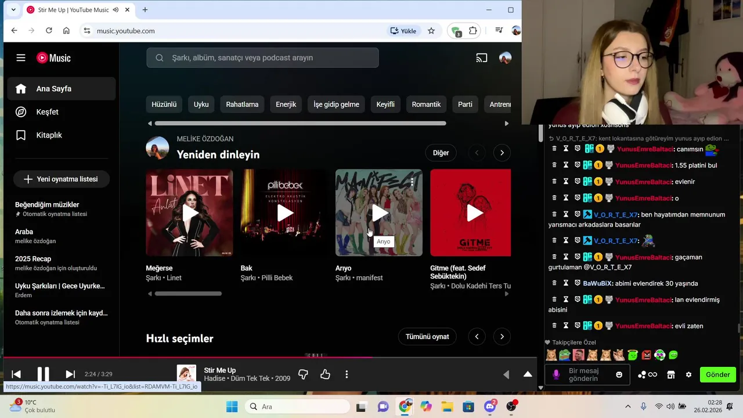Select the Rahatlama mood chip

click(242, 105)
